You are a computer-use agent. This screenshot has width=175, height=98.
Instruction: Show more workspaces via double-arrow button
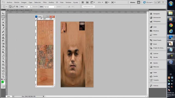139,2
